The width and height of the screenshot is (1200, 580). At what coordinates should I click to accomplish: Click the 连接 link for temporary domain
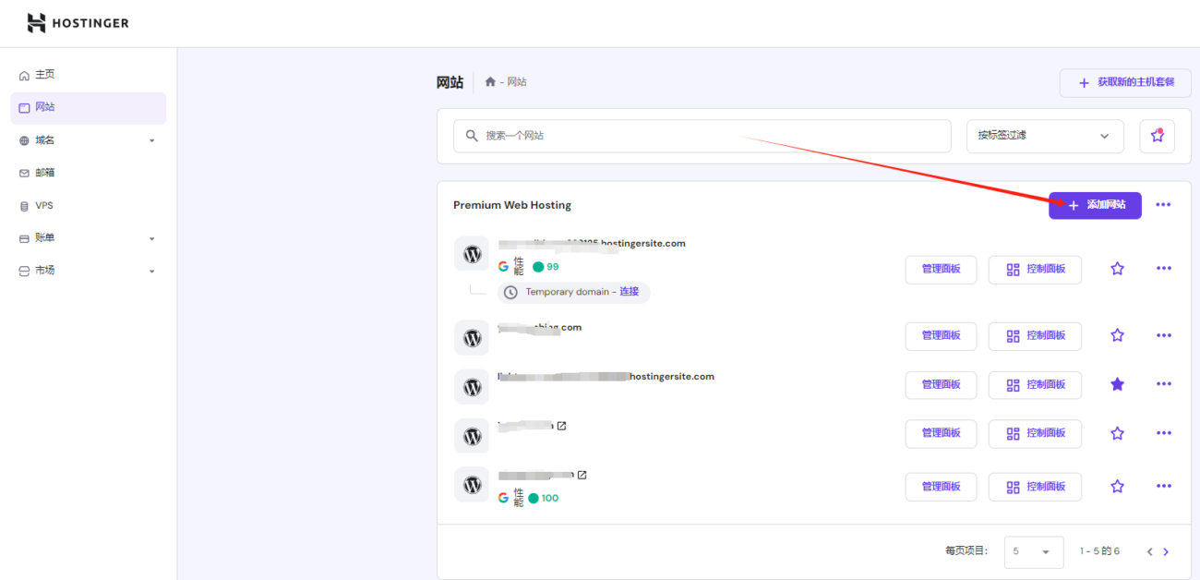(x=629, y=292)
